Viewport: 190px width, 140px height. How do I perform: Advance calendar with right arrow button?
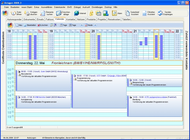pyautogui.click(x=95, y=25)
